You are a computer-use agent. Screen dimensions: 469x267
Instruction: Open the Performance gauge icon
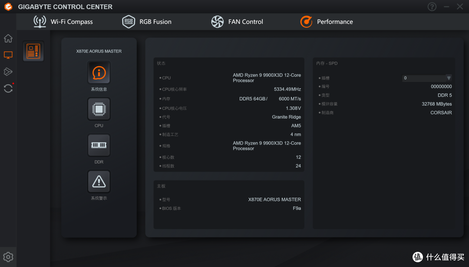point(306,22)
